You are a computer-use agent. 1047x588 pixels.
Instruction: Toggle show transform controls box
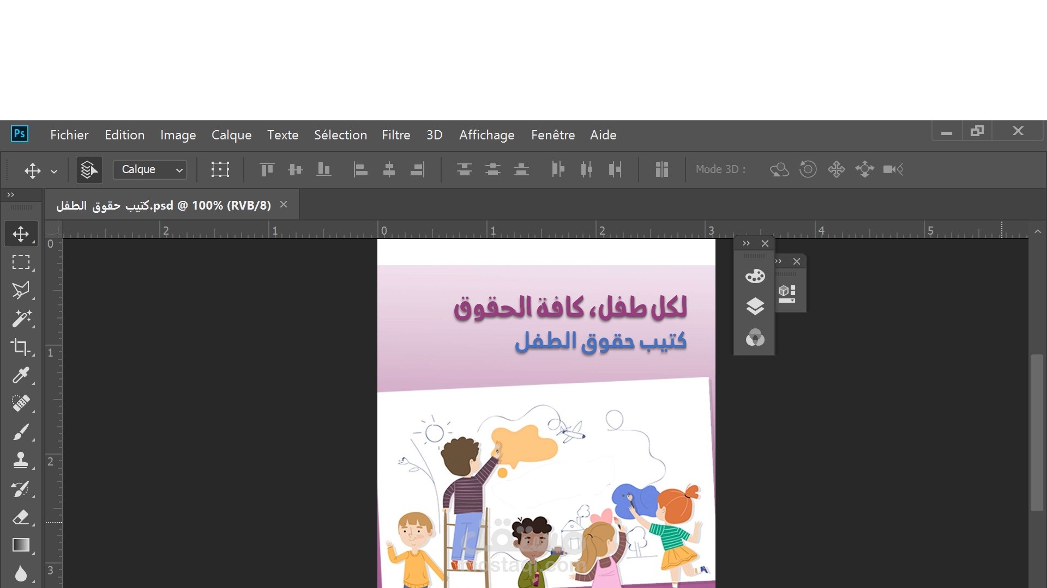pos(220,170)
